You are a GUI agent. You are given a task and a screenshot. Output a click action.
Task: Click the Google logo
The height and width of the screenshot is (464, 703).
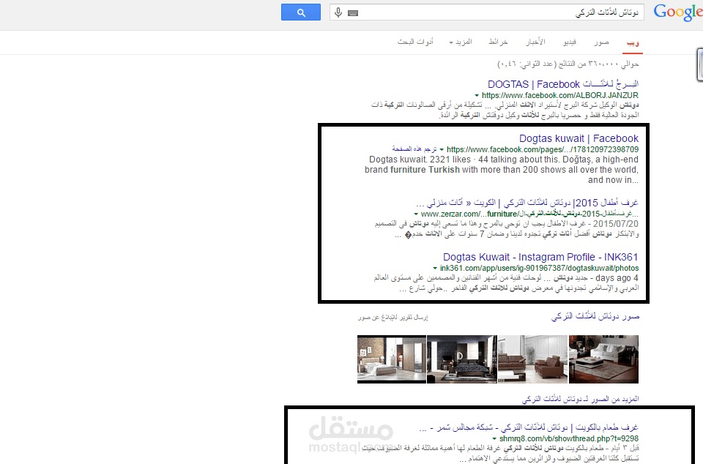click(678, 12)
